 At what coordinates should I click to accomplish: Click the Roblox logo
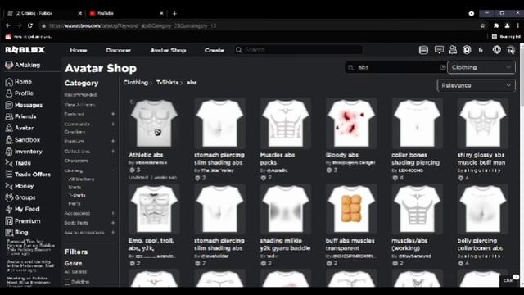[25, 50]
